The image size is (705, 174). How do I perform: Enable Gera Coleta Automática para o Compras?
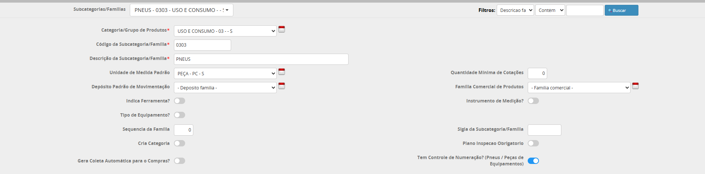180,161
